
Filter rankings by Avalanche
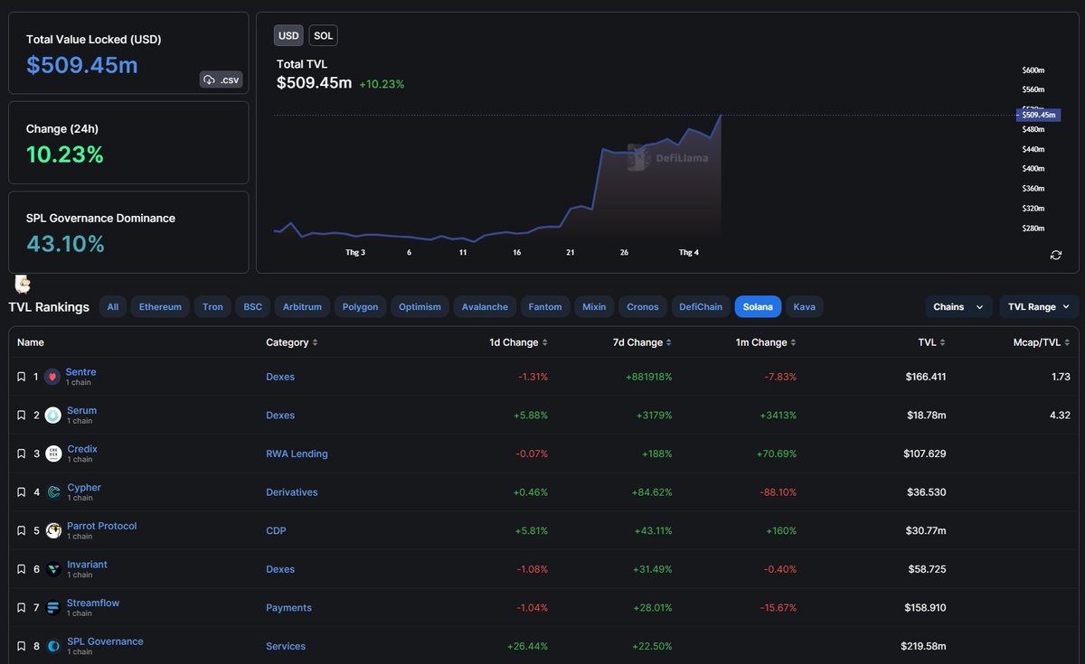click(485, 307)
